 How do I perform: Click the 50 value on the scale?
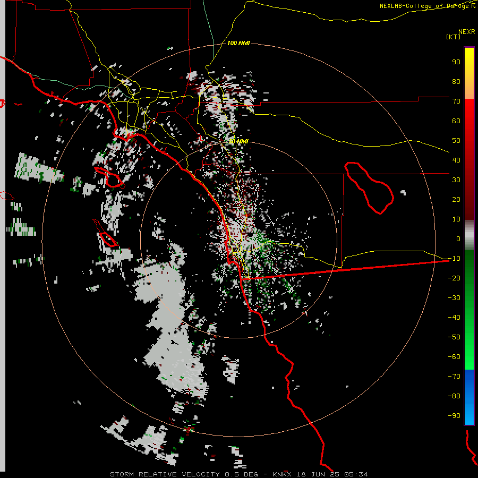[456, 141]
